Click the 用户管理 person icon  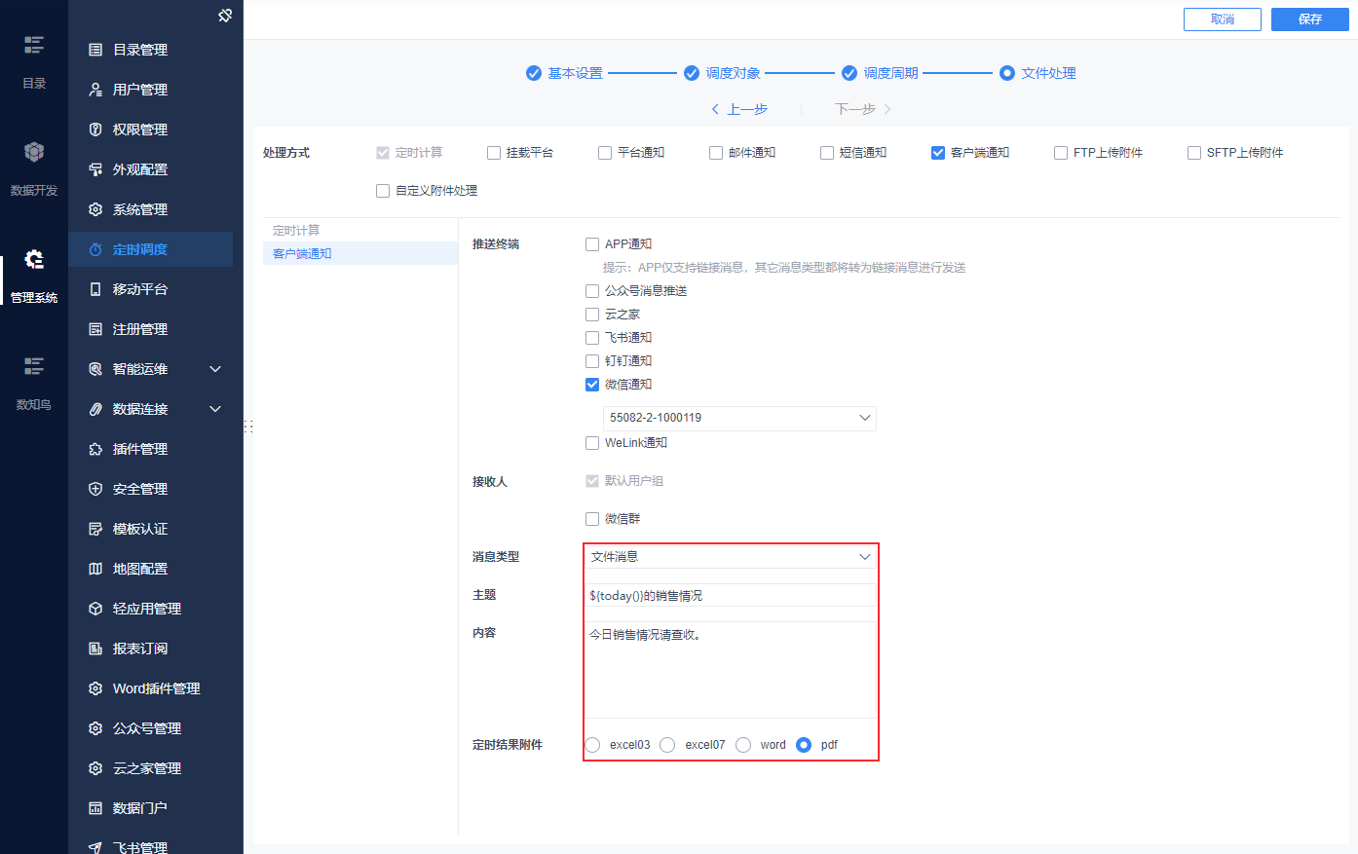(x=95, y=90)
